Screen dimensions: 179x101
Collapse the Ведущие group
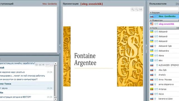click(x=151, y=13)
